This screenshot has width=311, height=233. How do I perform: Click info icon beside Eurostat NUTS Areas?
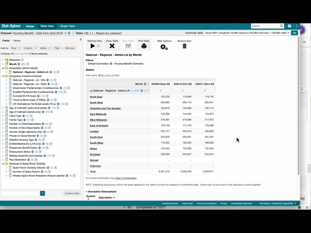38,96
